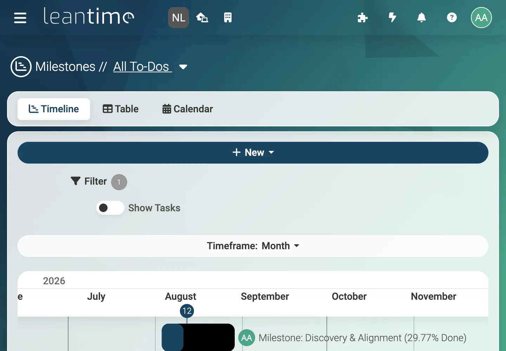Switch to the Table tab

[121, 109]
